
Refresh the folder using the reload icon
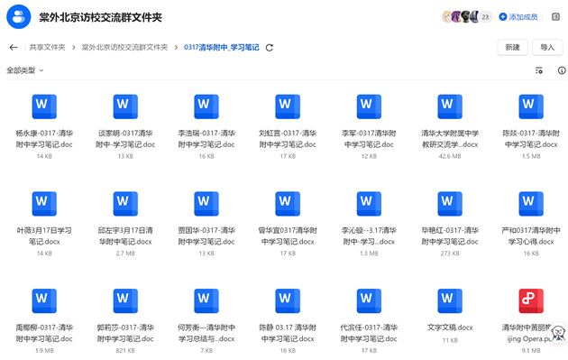(x=270, y=48)
